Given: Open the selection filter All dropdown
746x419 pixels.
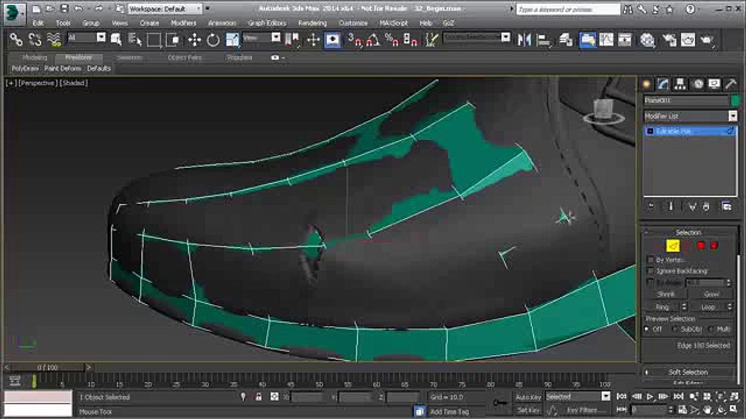Looking at the screenshot, I should coord(86,38).
